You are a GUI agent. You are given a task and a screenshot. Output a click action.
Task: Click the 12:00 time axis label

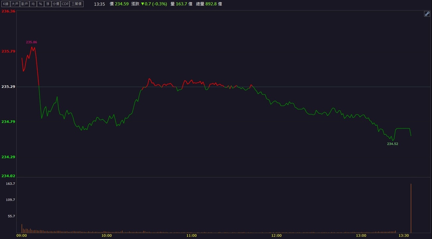pos(276,236)
